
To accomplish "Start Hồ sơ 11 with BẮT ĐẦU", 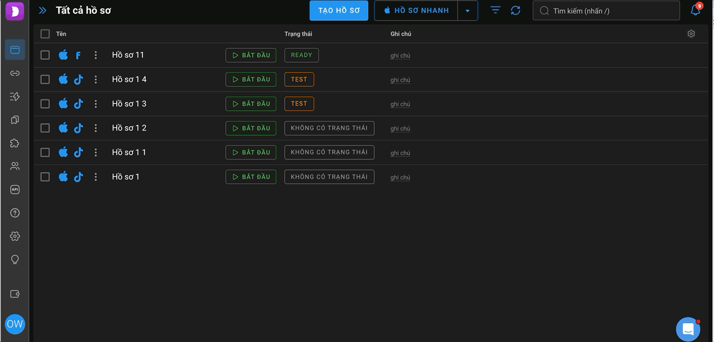I will point(251,55).
